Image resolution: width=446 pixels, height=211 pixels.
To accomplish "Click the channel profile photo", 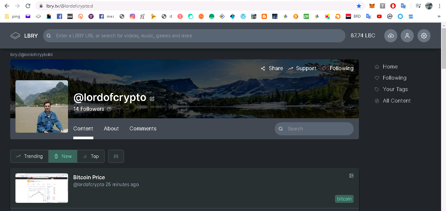I will coord(42,106).
